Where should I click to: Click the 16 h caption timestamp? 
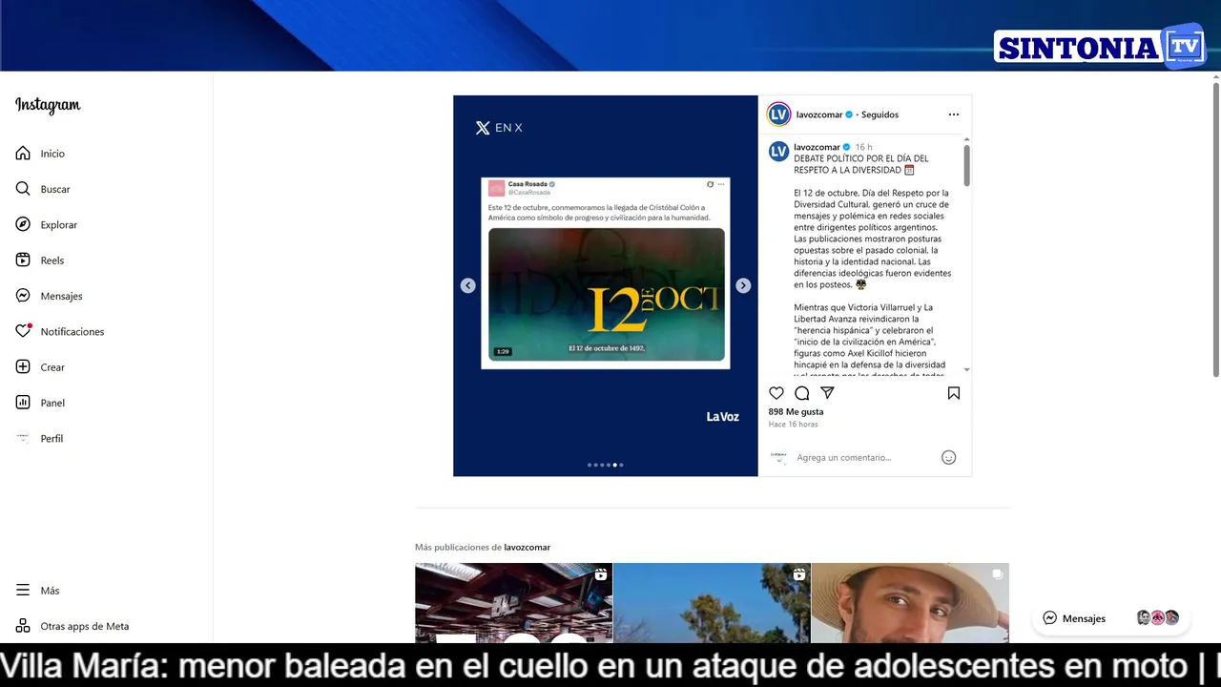coord(863,147)
